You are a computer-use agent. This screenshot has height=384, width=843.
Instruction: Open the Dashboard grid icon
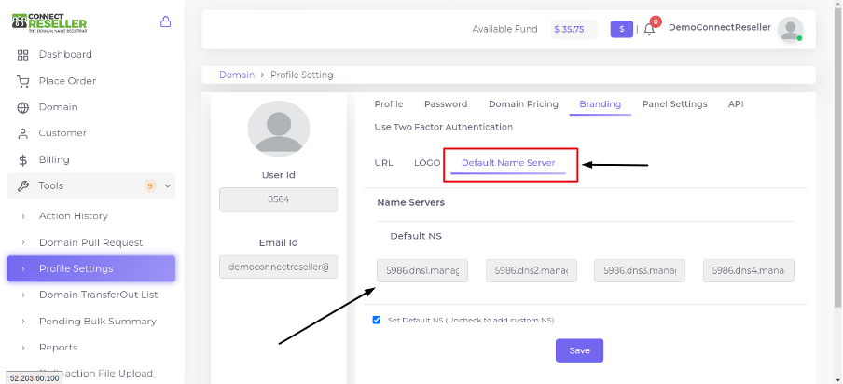click(22, 55)
